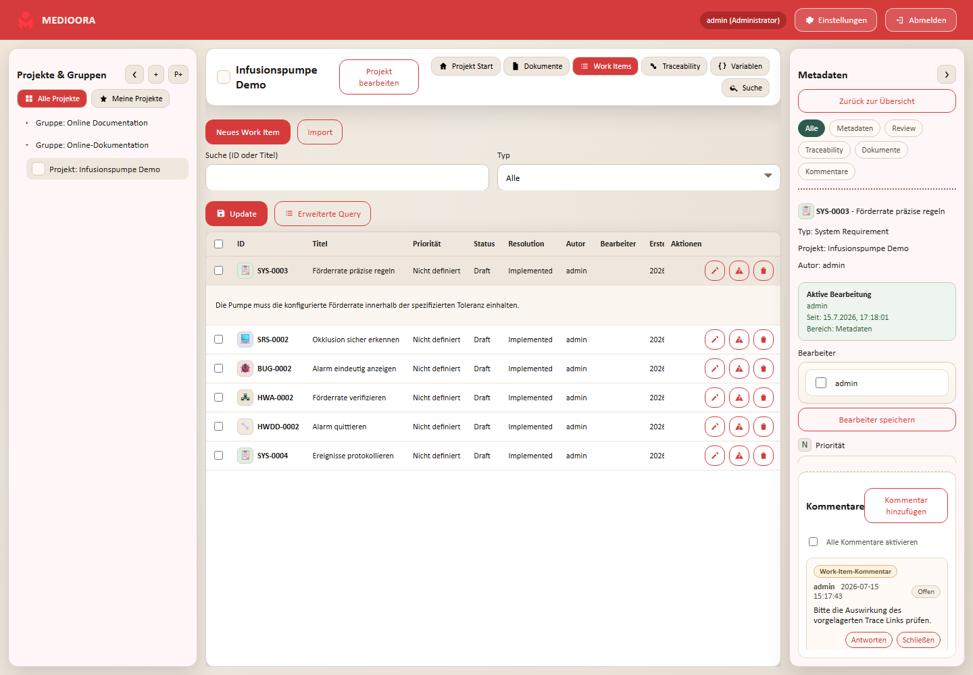This screenshot has width=973, height=675.
Task: Delete the SYS-0004 row with trash icon
Action: (764, 456)
